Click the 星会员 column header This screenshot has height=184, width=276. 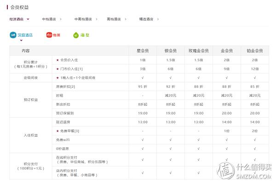click(143, 51)
